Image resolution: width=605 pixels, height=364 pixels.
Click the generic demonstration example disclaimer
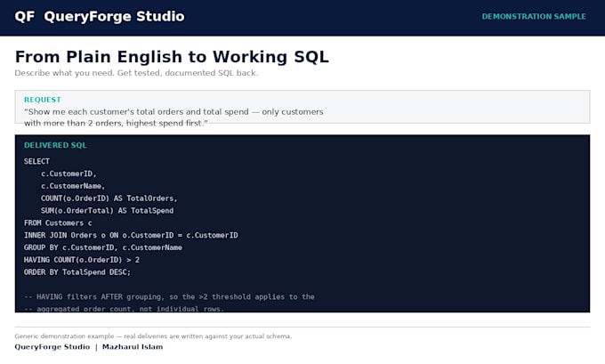pos(153,336)
